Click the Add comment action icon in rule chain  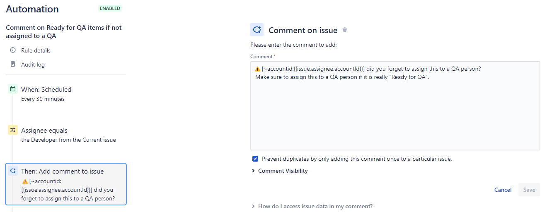13,171
